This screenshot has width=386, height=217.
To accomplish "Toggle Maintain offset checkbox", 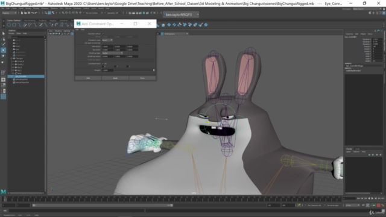I will pos(103,34).
